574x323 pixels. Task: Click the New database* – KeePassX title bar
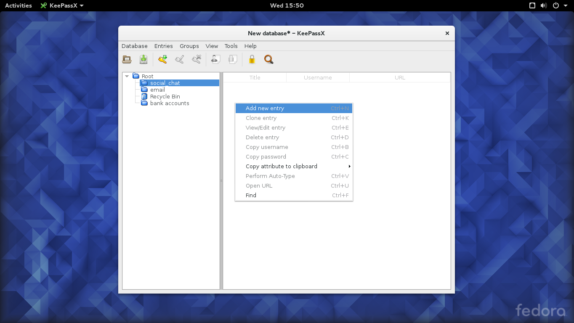point(286,33)
